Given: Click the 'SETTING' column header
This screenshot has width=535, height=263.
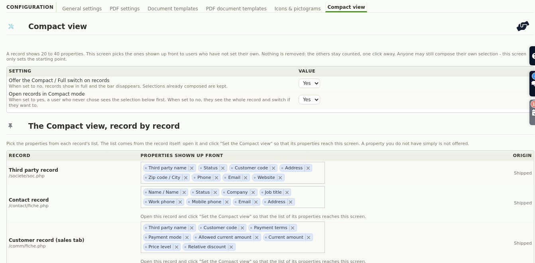Looking at the screenshot, I should [x=20, y=71].
